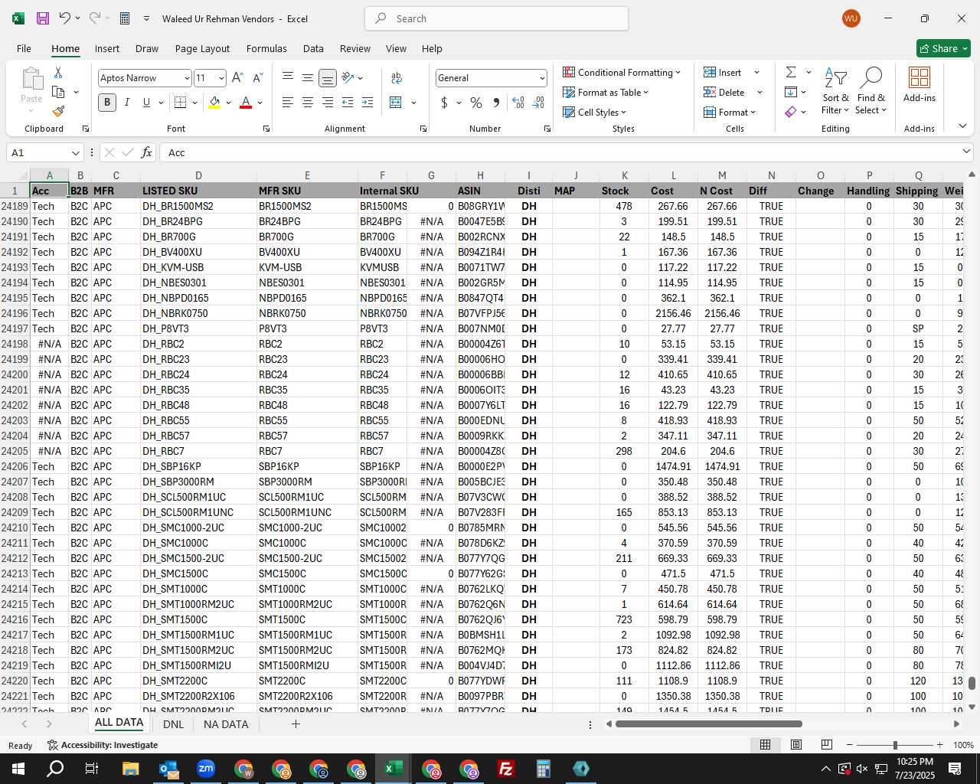Add a new sheet with plus button
Image resolution: width=980 pixels, height=784 pixels.
[296, 724]
